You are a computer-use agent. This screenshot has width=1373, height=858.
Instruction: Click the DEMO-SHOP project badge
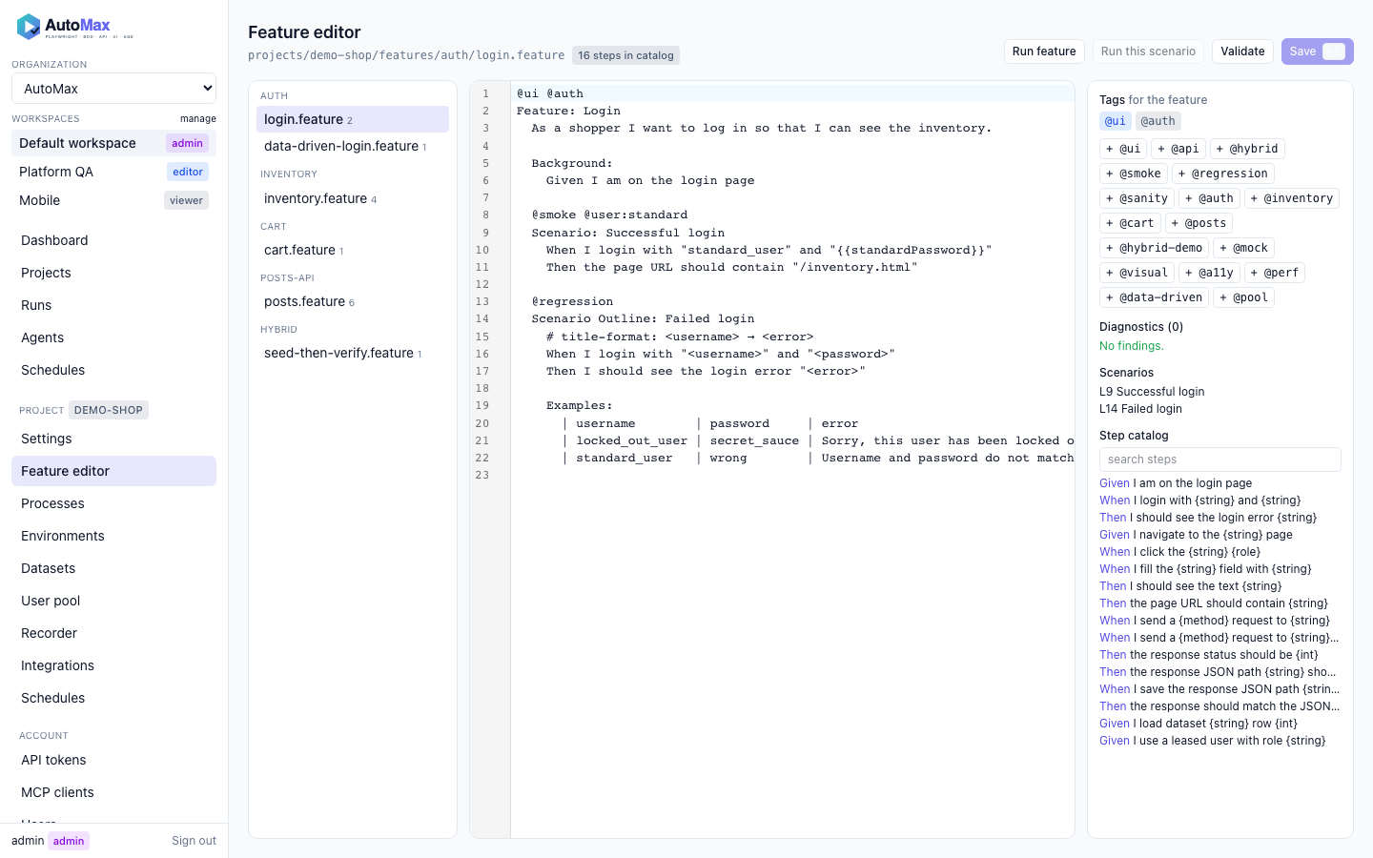[109, 410]
